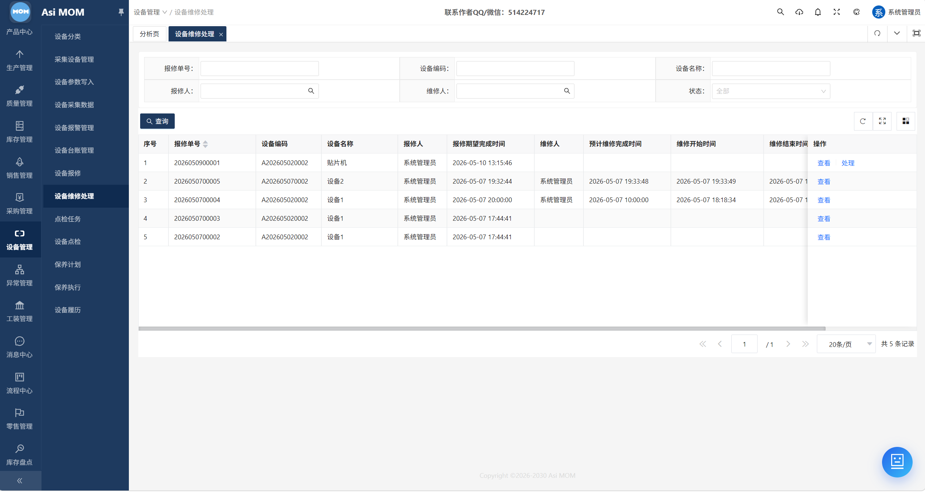925x492 pixels.
Task: Search for 维修人 using lookup icon
Action: [567, 91]
